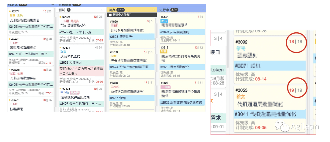Click the 19|19 counter on card #3053
The width and height of the screenshot is (330, 142).
(295, 90)
